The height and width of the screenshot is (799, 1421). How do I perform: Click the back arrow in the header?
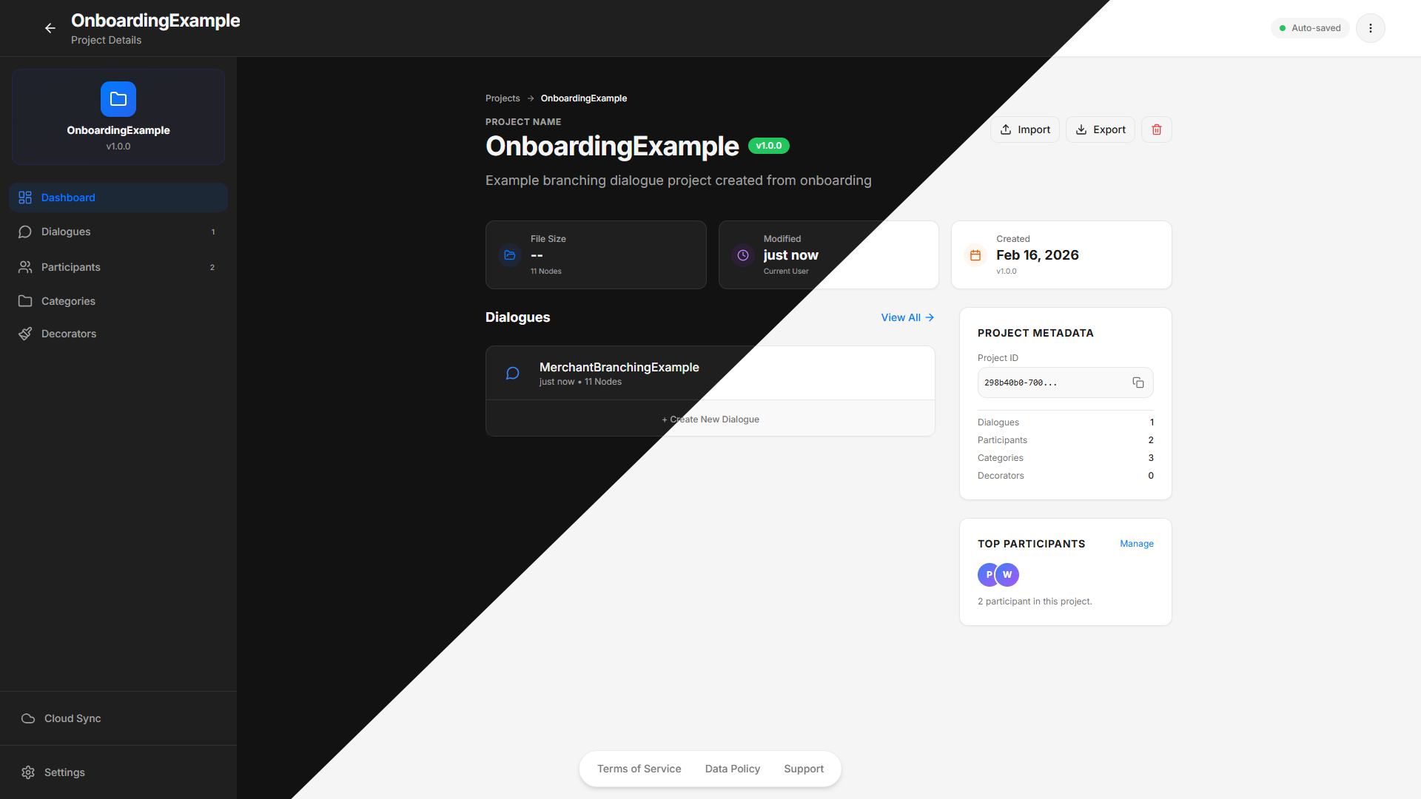click(x=50, y=28)
